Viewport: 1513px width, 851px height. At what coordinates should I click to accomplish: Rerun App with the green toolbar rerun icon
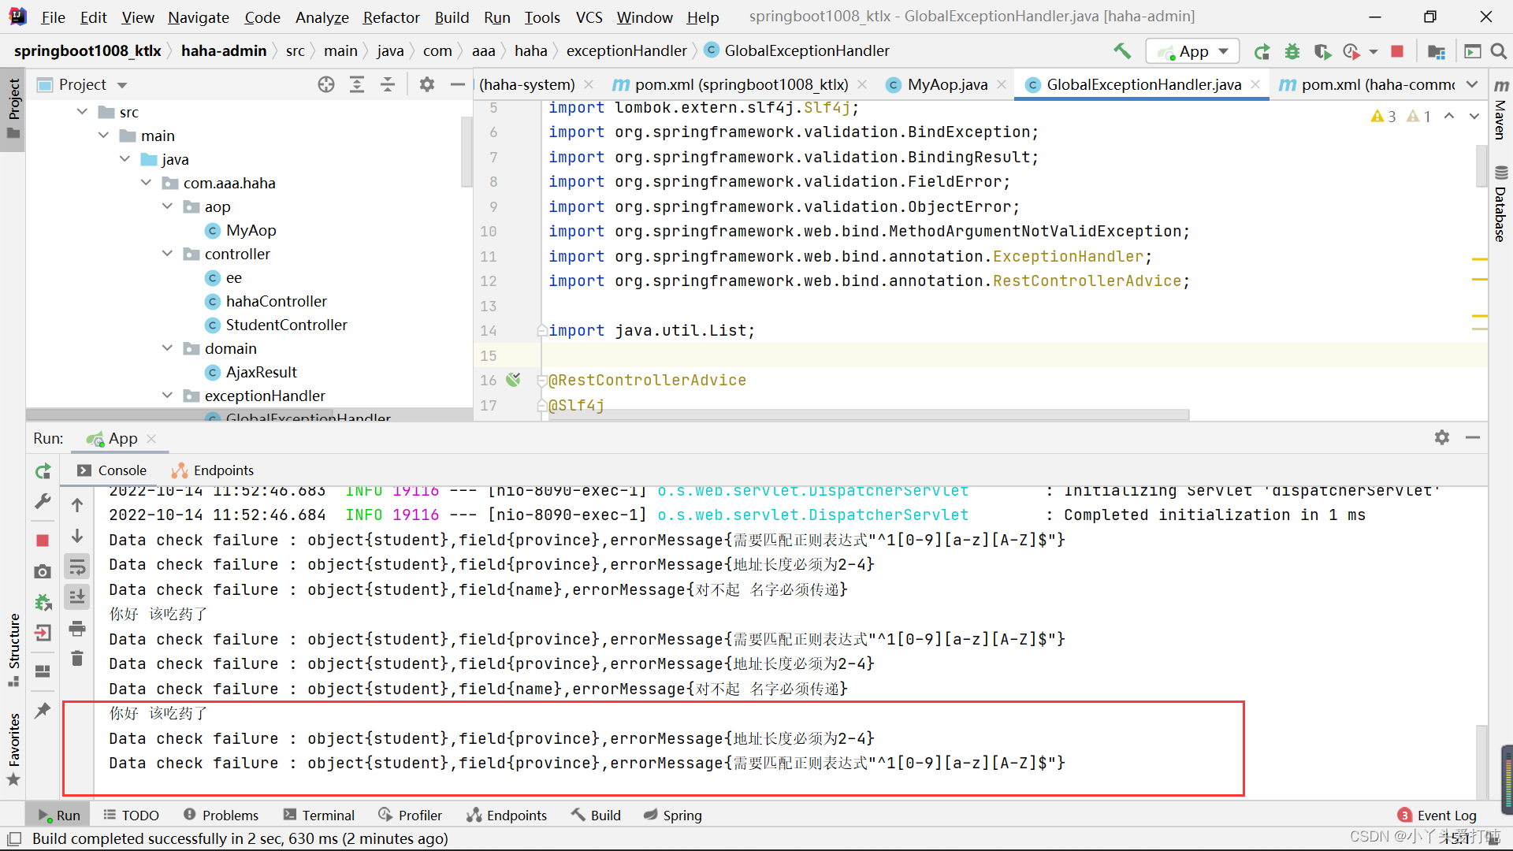(x=1262, y=51)
